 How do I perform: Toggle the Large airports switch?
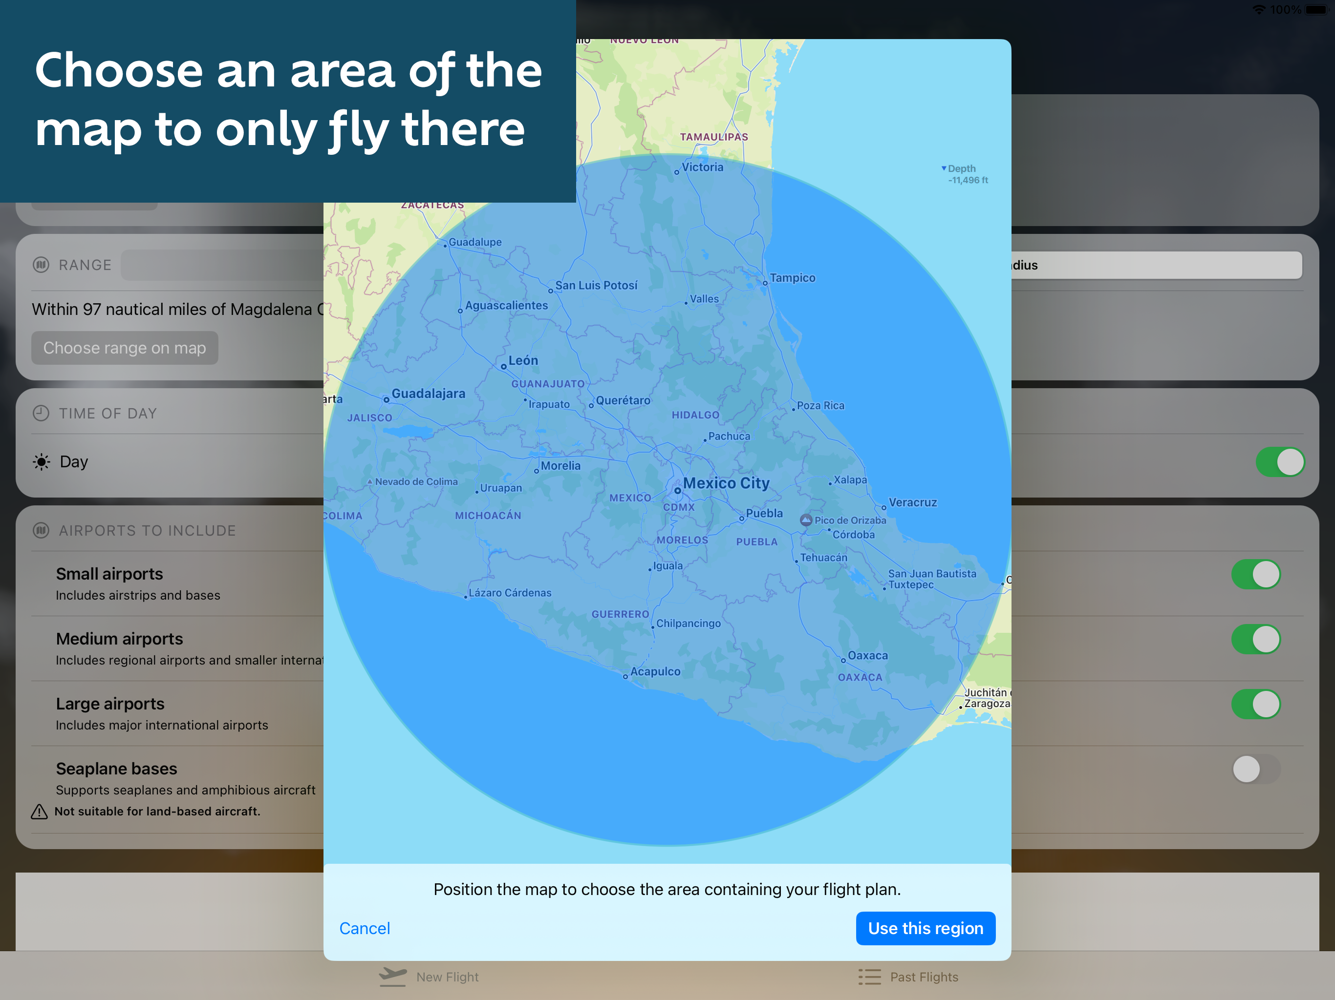[1259, 703]
